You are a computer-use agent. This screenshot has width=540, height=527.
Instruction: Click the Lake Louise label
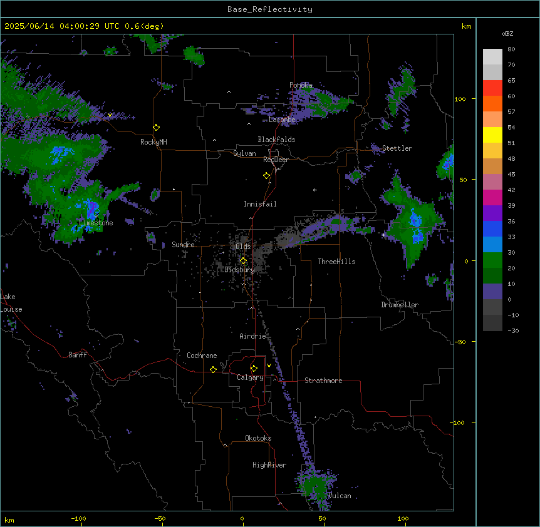click(11, 303)
